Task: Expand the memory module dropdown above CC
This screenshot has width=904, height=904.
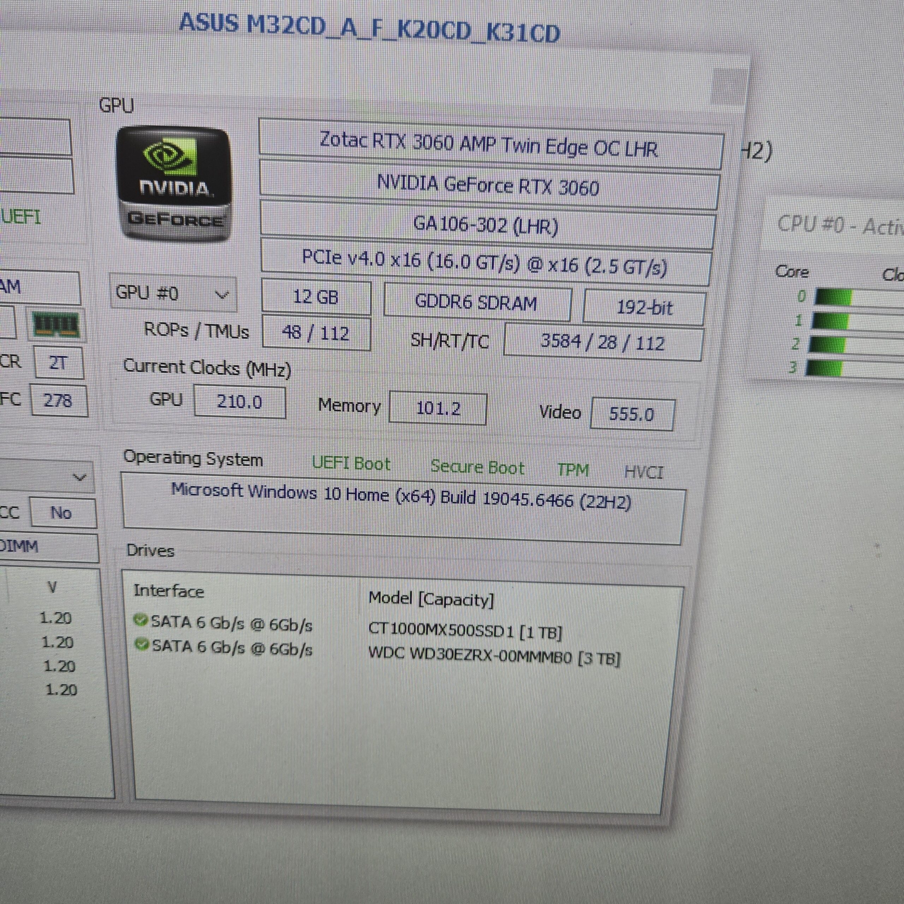Action: coord(80,478)
